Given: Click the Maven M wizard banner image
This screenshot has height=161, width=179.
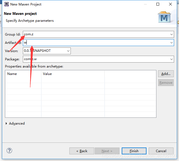Looking at the screenshot, I should [164, 17].
